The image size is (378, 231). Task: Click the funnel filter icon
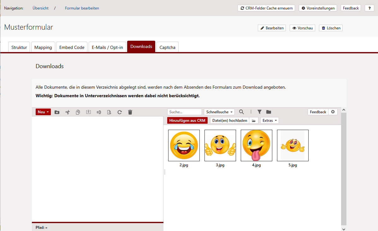coord(259,112)
